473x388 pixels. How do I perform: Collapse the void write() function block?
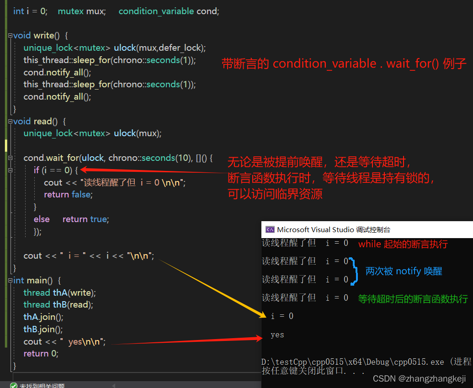[10, 36]
